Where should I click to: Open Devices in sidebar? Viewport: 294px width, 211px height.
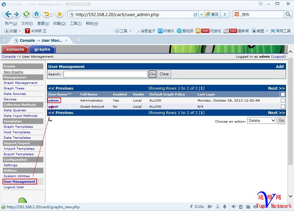tap(10, 99)
